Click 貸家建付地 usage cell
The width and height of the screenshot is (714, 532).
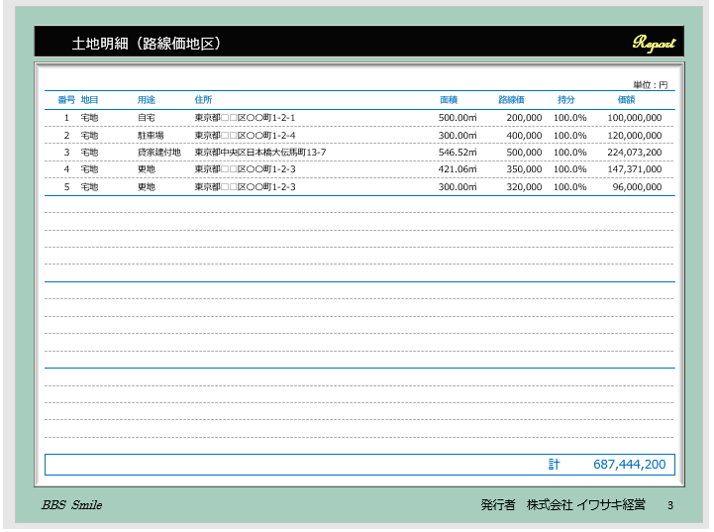[159, 153]
